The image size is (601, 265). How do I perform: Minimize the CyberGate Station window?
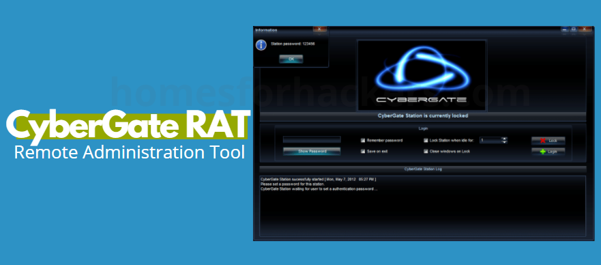565,29
